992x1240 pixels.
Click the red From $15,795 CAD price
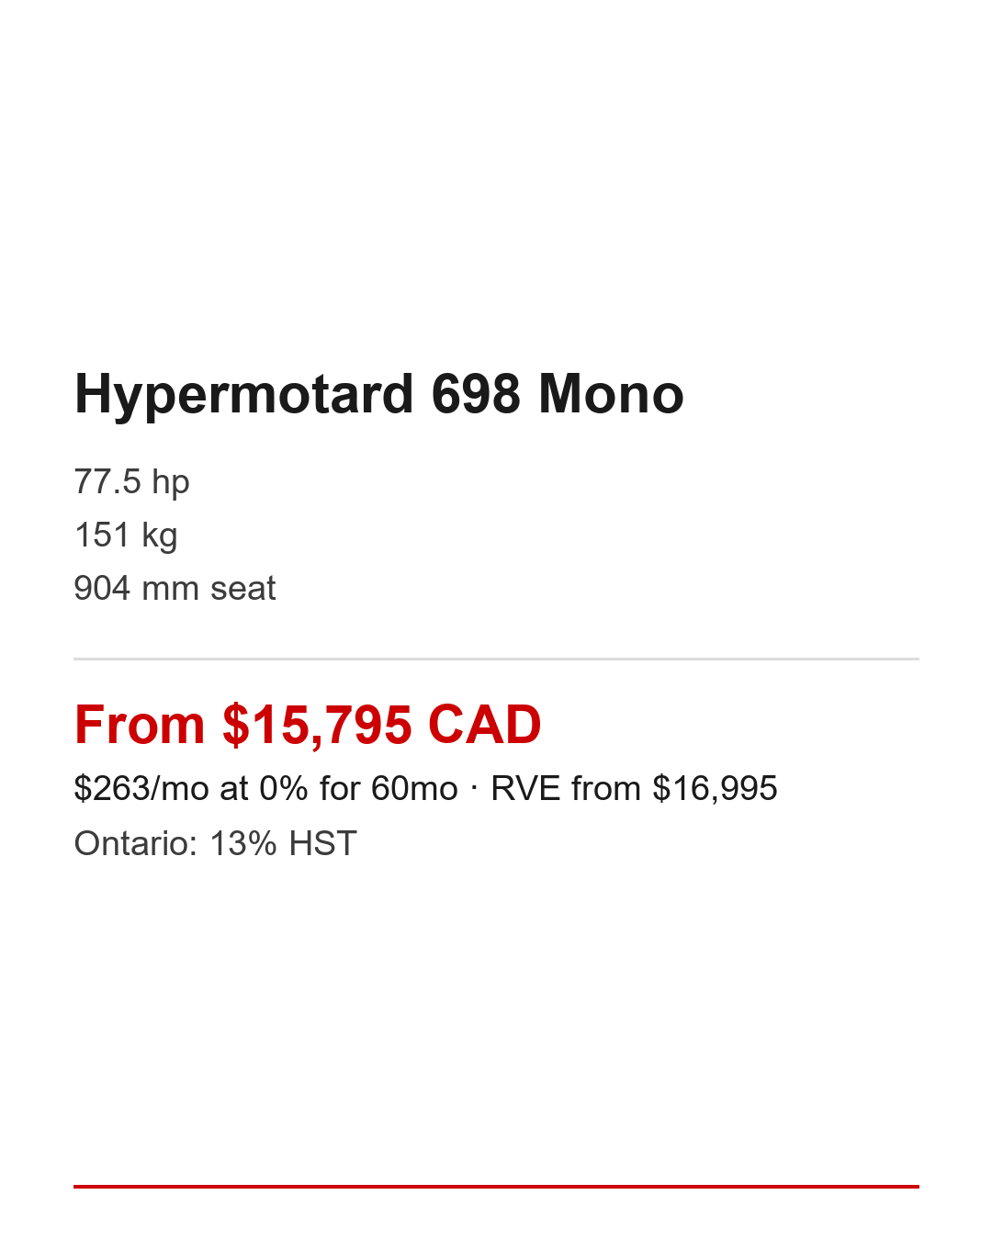308,726
